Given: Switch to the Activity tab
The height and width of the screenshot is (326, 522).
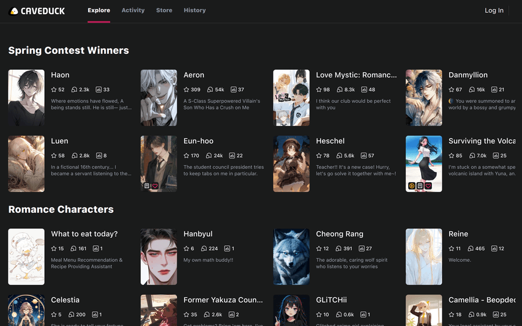Looking at the screenshot, I should (133, 10).
